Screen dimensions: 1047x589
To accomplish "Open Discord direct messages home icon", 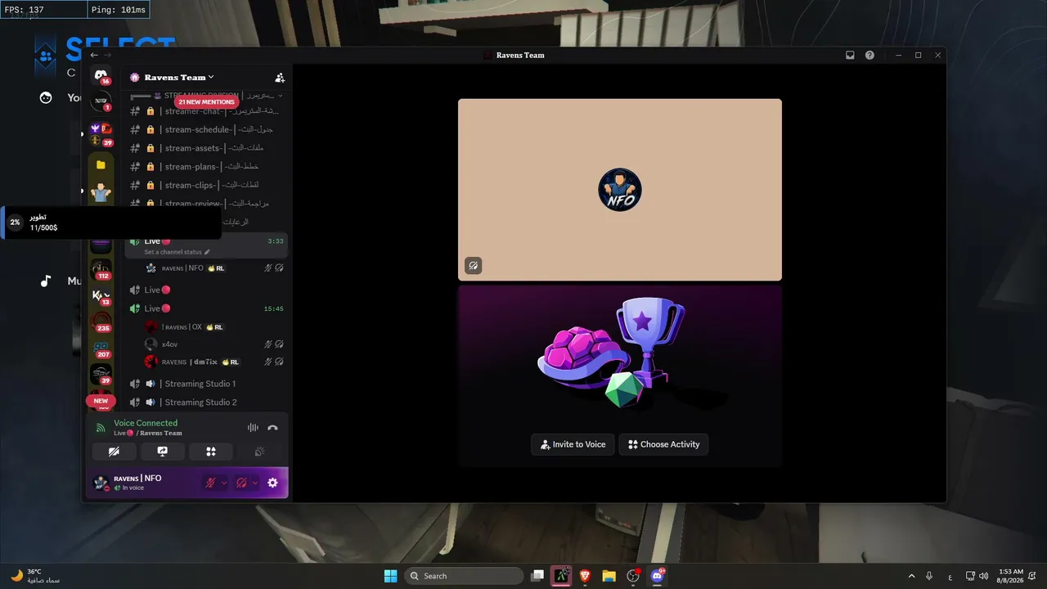I will (x=101, y=74).
